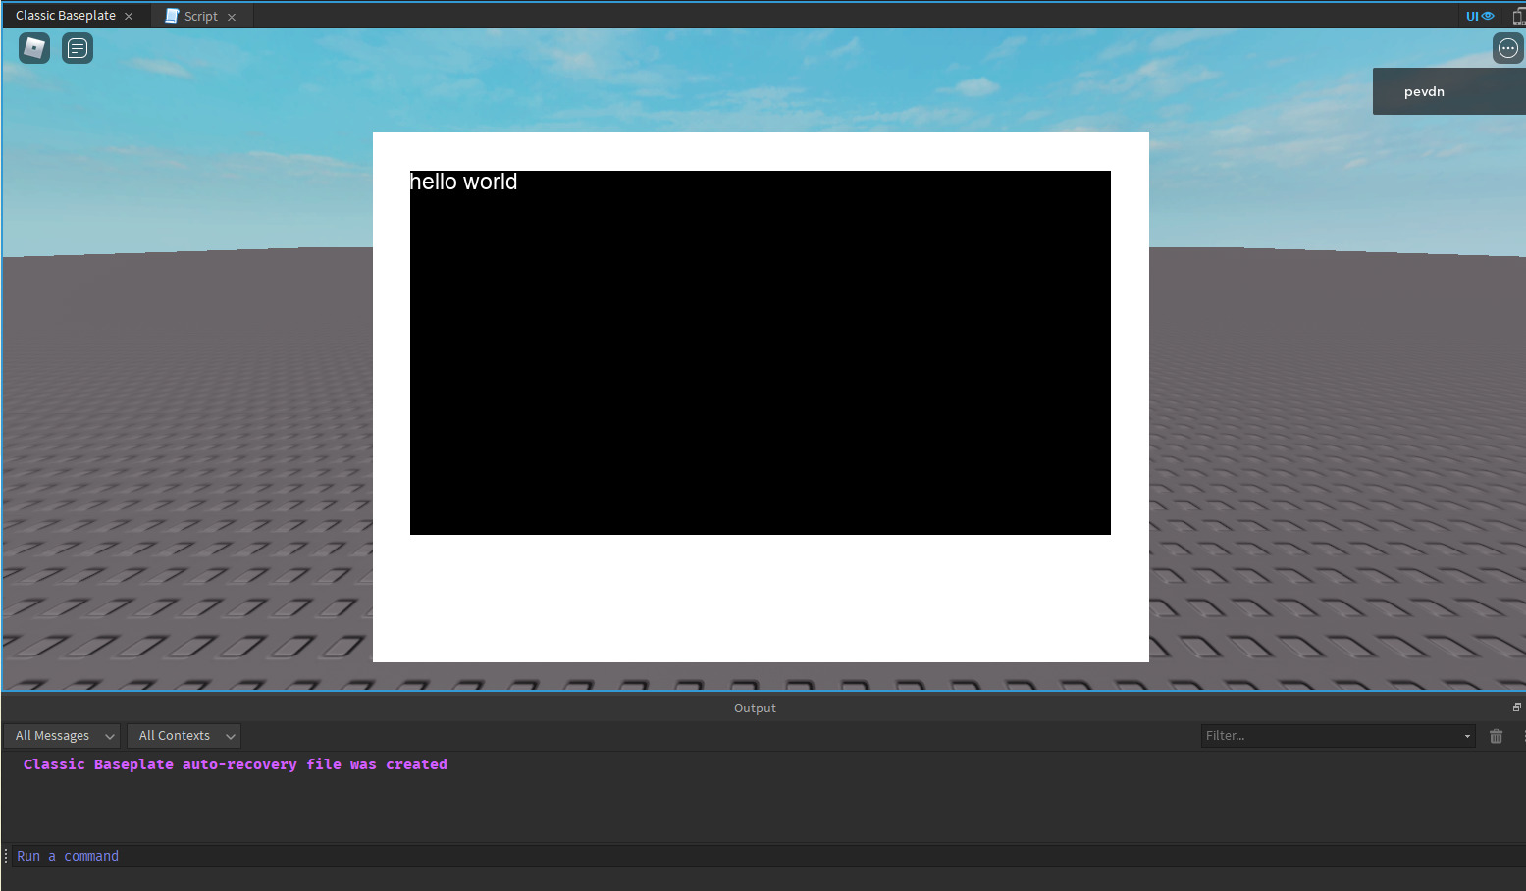Screen dimensions: 1526x891
Task: Switch to the Script tab
Action: pos(199,15)
